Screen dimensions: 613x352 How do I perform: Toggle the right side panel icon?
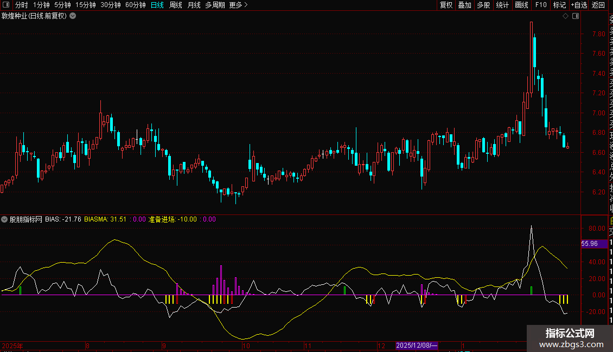point(576,16)
